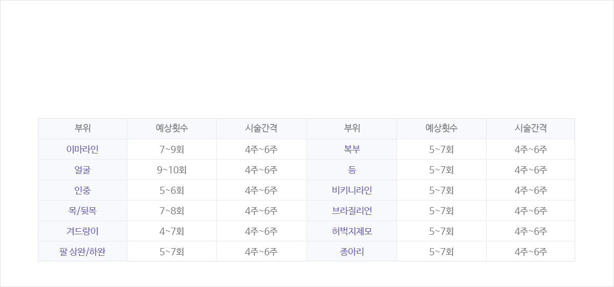This screenshot has height=287, width=614.
Task: Click the 목/뒷목 link
Action: (82, 211)
